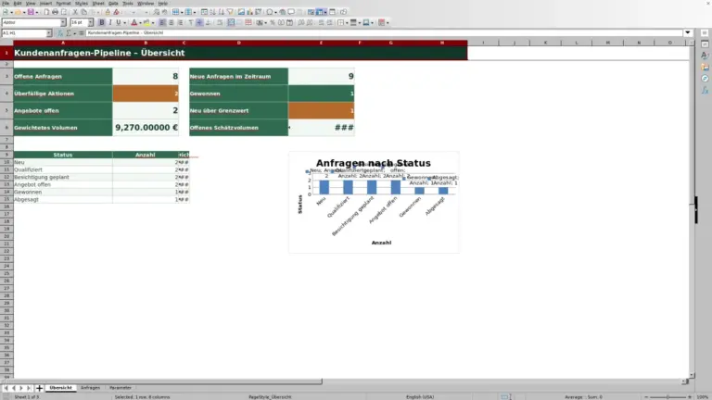Click the horizontal scrollbar

(343, 381)
